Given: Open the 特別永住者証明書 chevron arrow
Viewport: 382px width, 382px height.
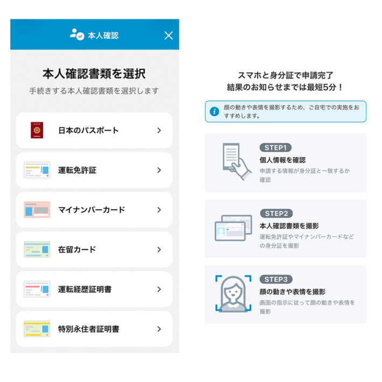Looking at the screenshot, I should [159, 329].
